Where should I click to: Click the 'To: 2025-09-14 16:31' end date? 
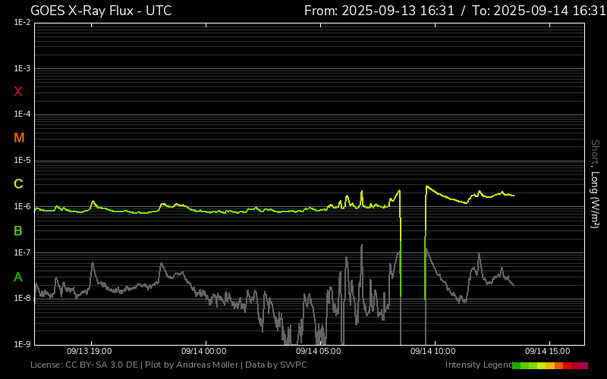click(539, 11)
